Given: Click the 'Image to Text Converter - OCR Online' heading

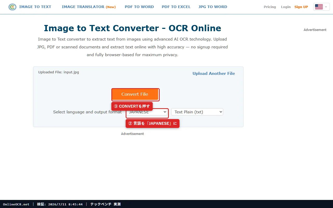Looking at the screenshot, I should pyautogui.click(x=132, y=28).
